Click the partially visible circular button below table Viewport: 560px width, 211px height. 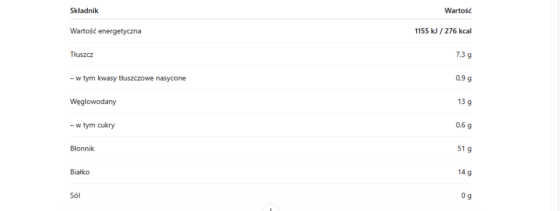click(x=271, y=208)
